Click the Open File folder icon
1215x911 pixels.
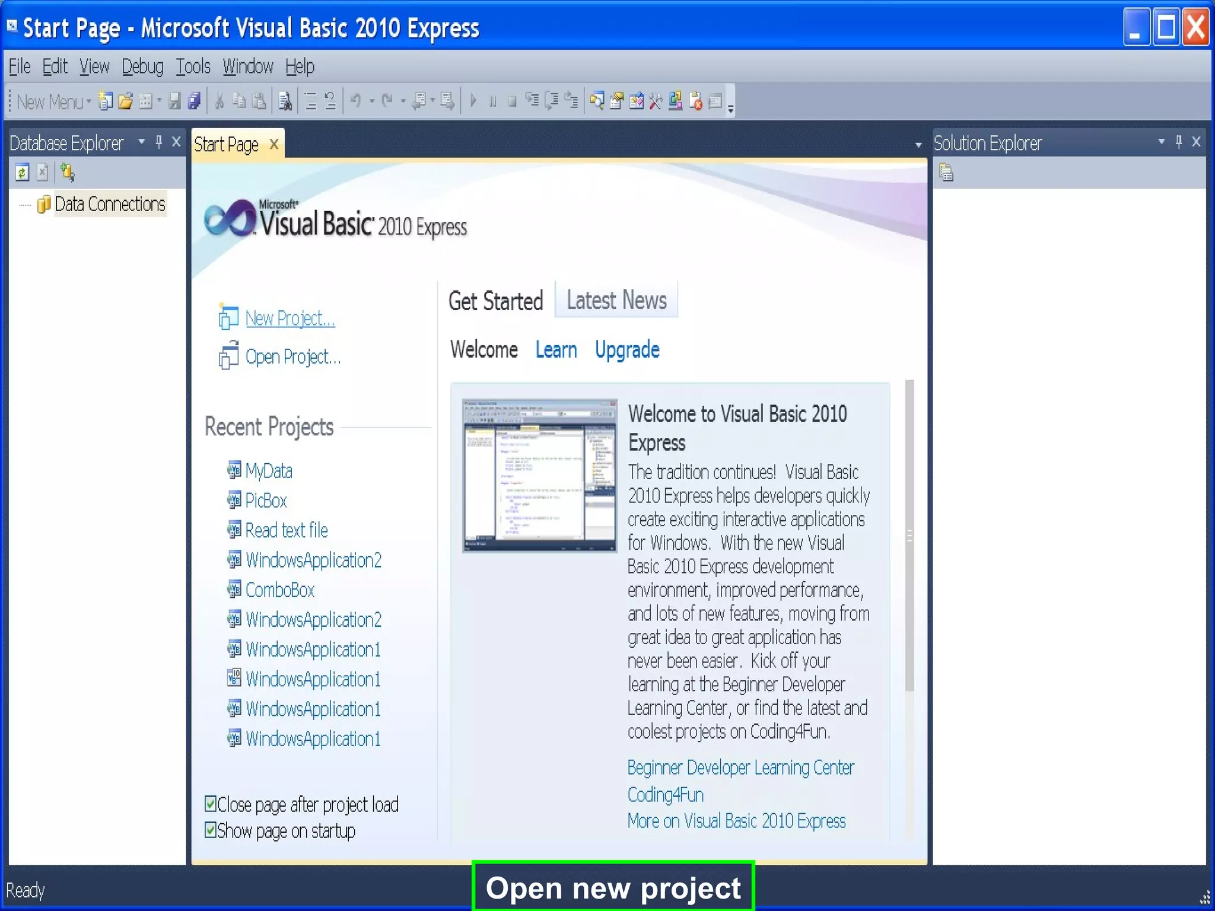coord(125,101)
